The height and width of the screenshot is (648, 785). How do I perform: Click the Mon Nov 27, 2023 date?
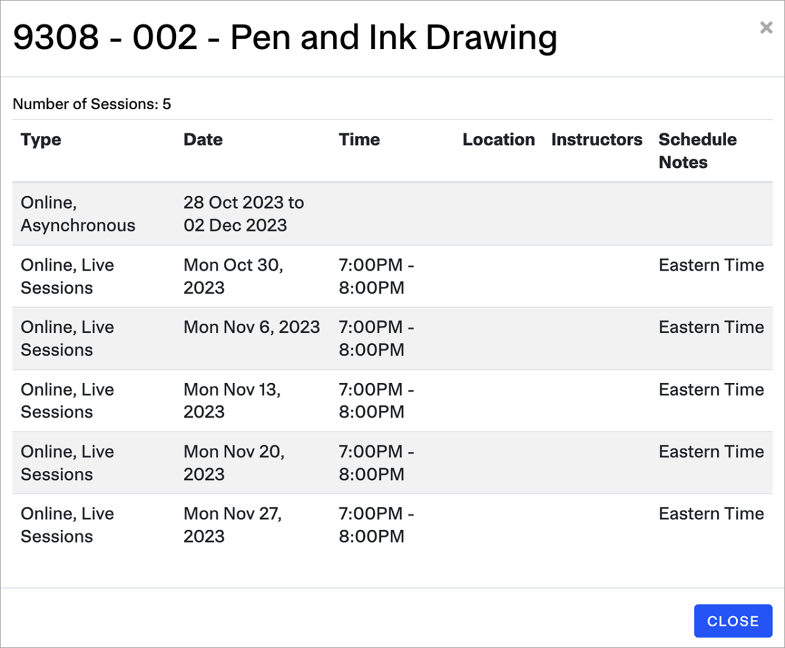click(x=232, y=524)
